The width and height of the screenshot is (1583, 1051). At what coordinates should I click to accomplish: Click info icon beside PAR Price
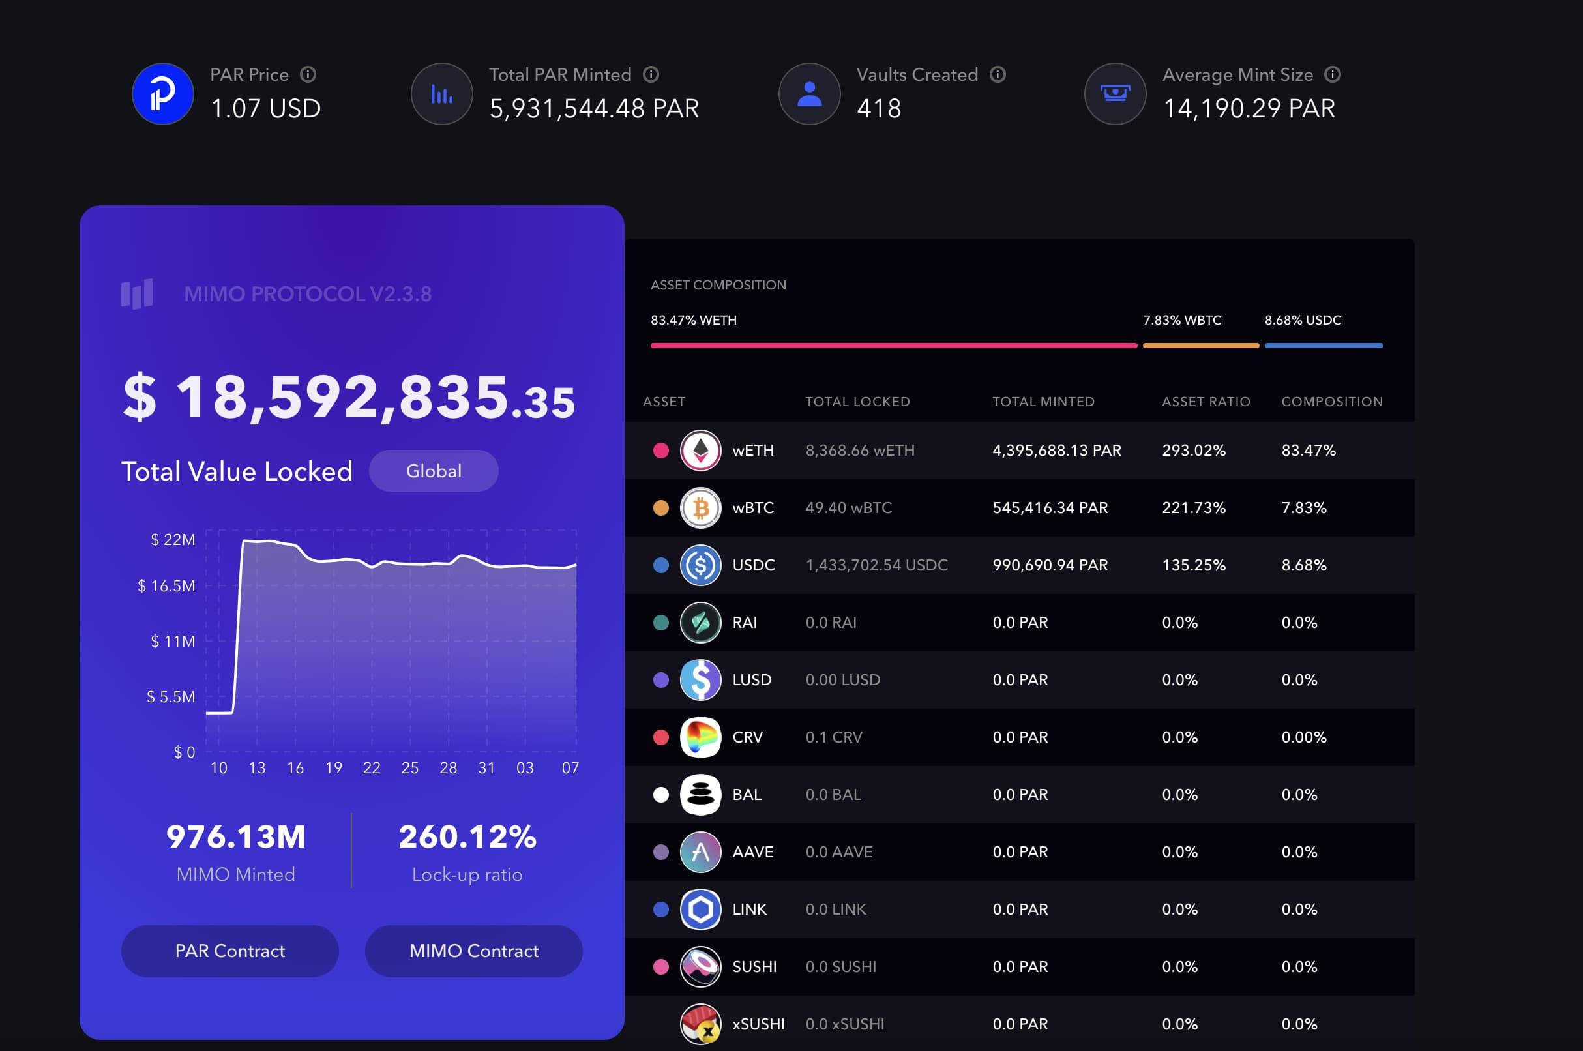click(x=308, y=74)
